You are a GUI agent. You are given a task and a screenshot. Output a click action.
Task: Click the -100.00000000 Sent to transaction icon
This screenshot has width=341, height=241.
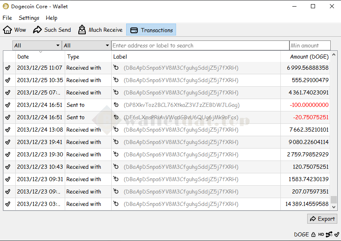[x=116, y=105]
